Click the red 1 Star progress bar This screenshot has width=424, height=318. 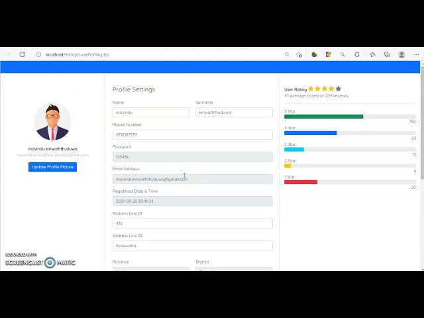click(301, 182)
